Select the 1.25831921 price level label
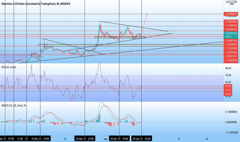Viewport: 240px width, 142px height. 231,56
